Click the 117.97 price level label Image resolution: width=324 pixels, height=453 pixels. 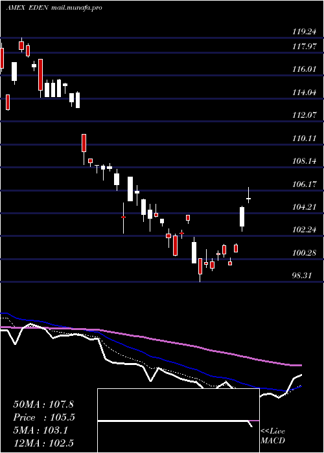point(304,46)
